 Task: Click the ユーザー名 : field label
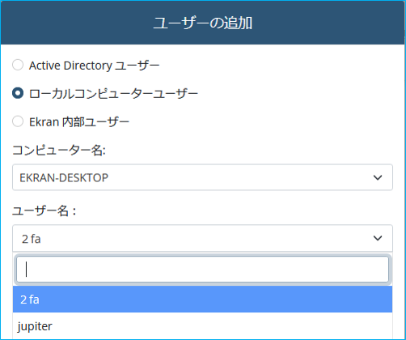[x=44, y=210]
